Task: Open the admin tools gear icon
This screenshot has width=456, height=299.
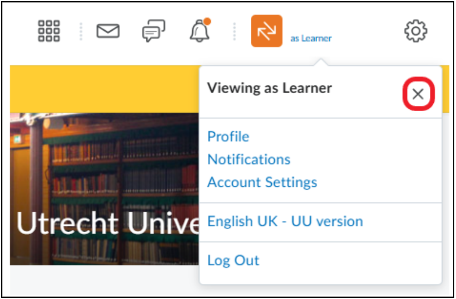Action: point(416,31)
